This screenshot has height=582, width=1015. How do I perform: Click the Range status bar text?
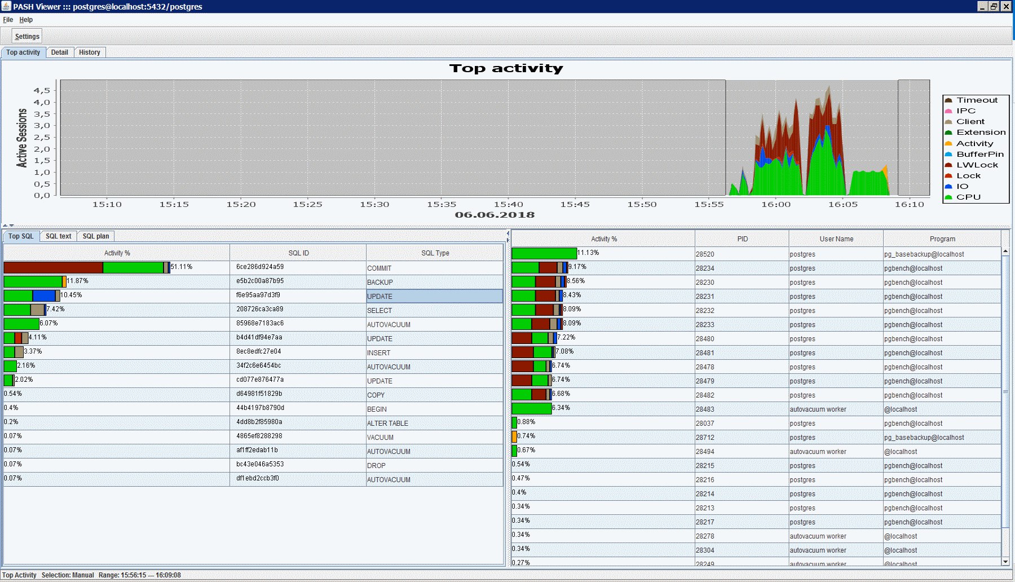coord(139,575)
